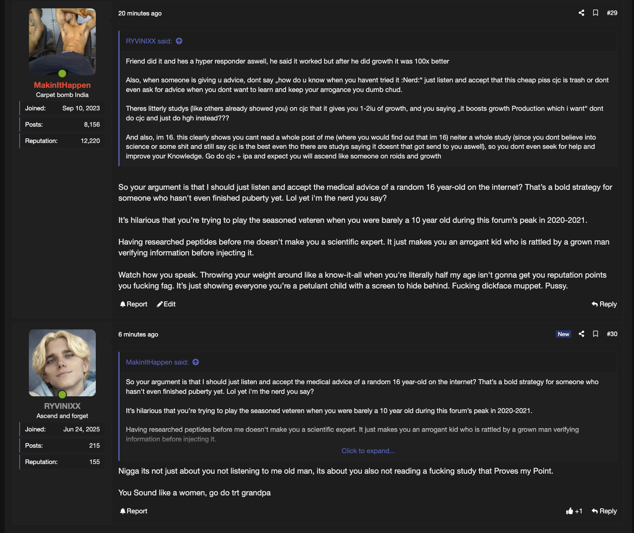Reply to MakinItHappen's post #29
This screenshot has width=634, height=533.
tap(604, 304)
